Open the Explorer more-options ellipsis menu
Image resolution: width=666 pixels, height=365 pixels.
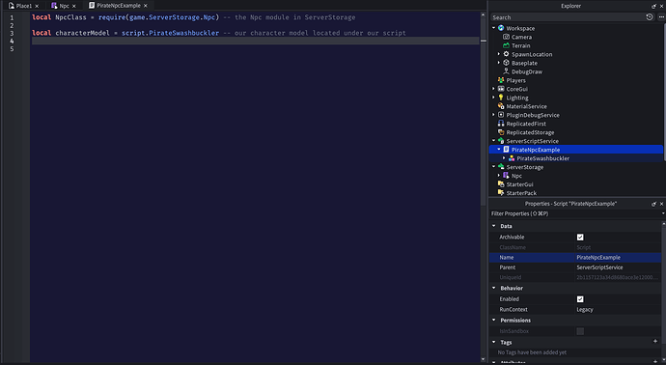[x=661, y=17]
